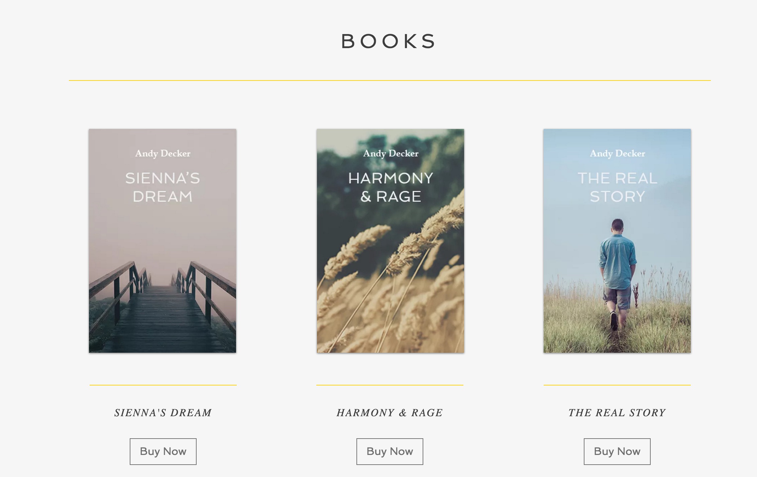Select the Harmony & Rage book cover

(x=390, y=241)
